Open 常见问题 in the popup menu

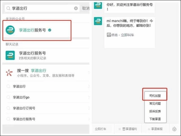(155, 103)
